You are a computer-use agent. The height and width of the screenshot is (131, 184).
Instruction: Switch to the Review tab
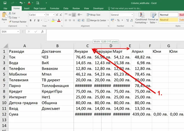(x=76, y=8)
